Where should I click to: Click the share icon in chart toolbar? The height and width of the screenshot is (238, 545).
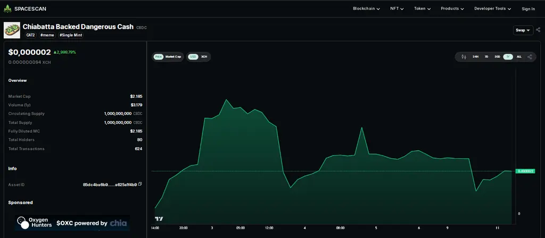(x=530, y=56)
